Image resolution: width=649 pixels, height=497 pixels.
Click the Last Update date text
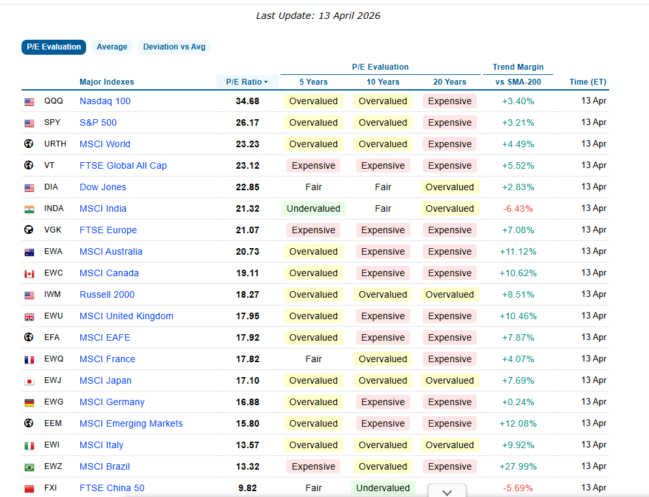tap(318, 16)
